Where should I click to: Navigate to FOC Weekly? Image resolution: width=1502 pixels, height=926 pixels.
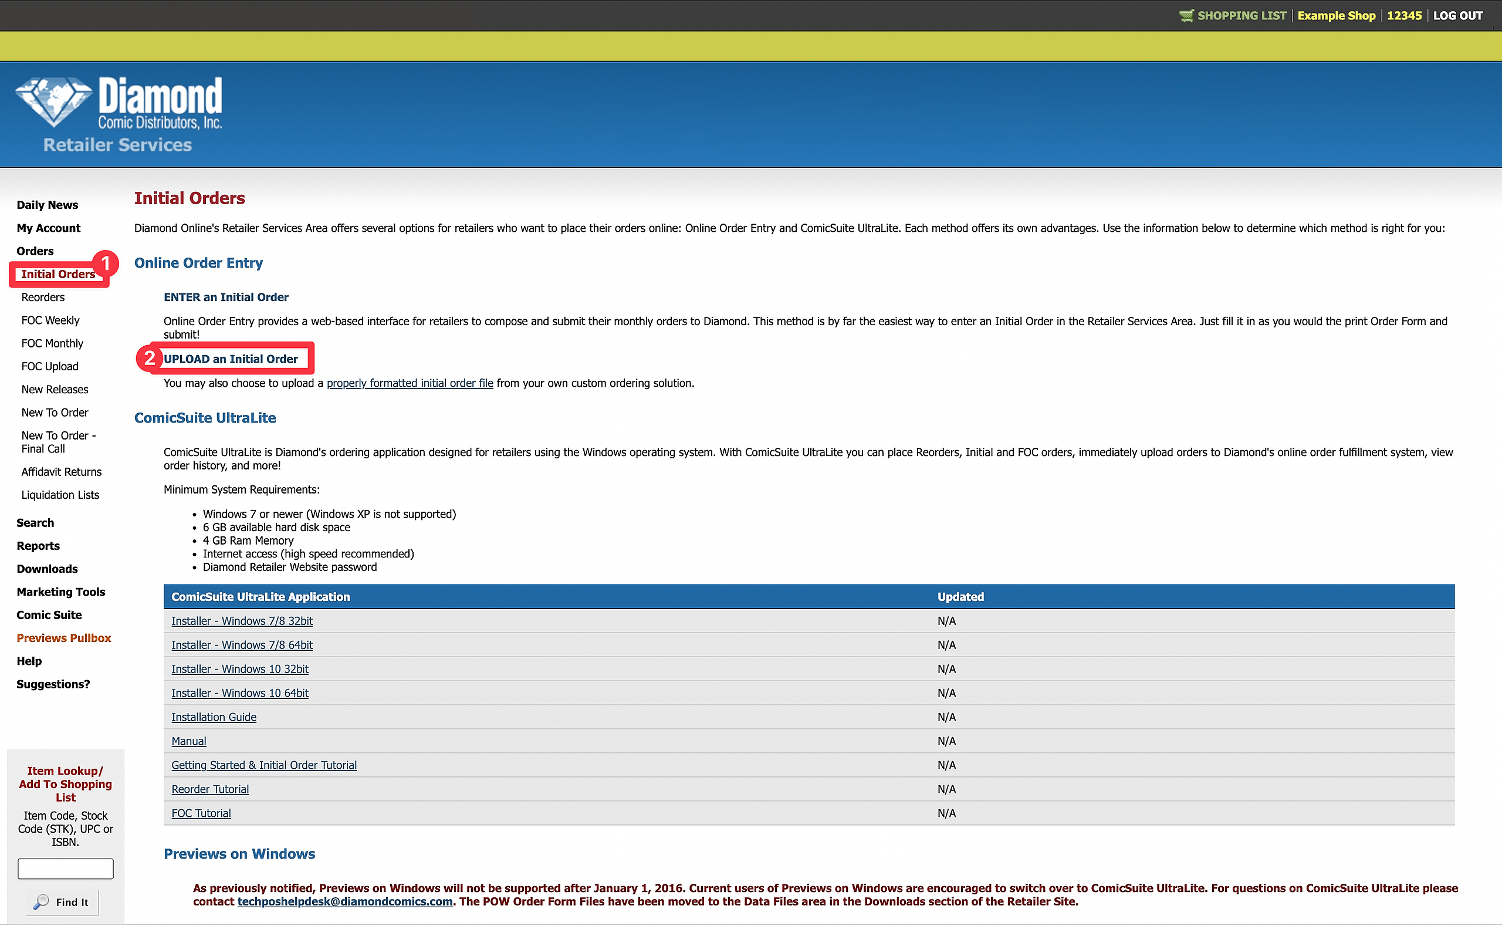50,320
